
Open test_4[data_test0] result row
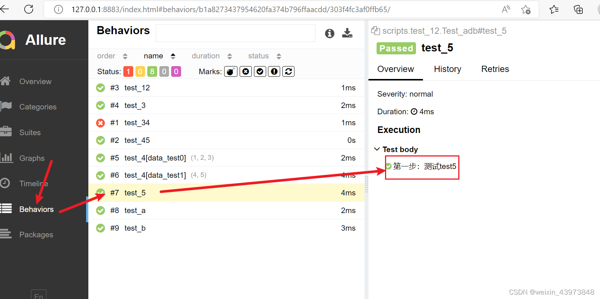[226, 158]
